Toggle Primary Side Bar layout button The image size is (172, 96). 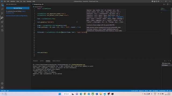click(x=152, y=1)
